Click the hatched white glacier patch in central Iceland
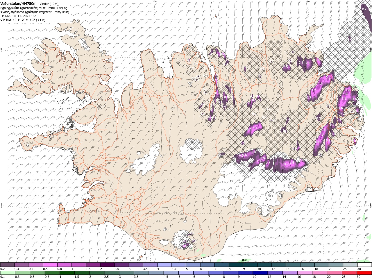 tap(191, 151)
